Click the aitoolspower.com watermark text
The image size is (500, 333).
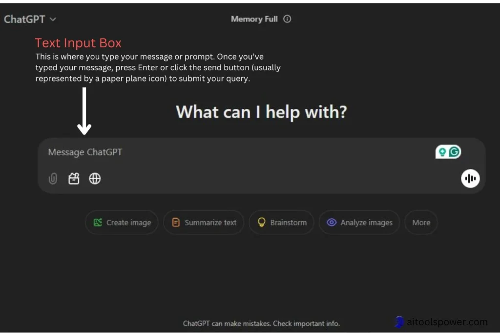(x=448, y=322)
